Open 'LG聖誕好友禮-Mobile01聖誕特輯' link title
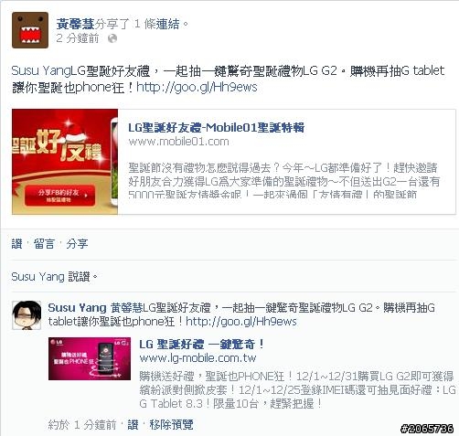 216,128
